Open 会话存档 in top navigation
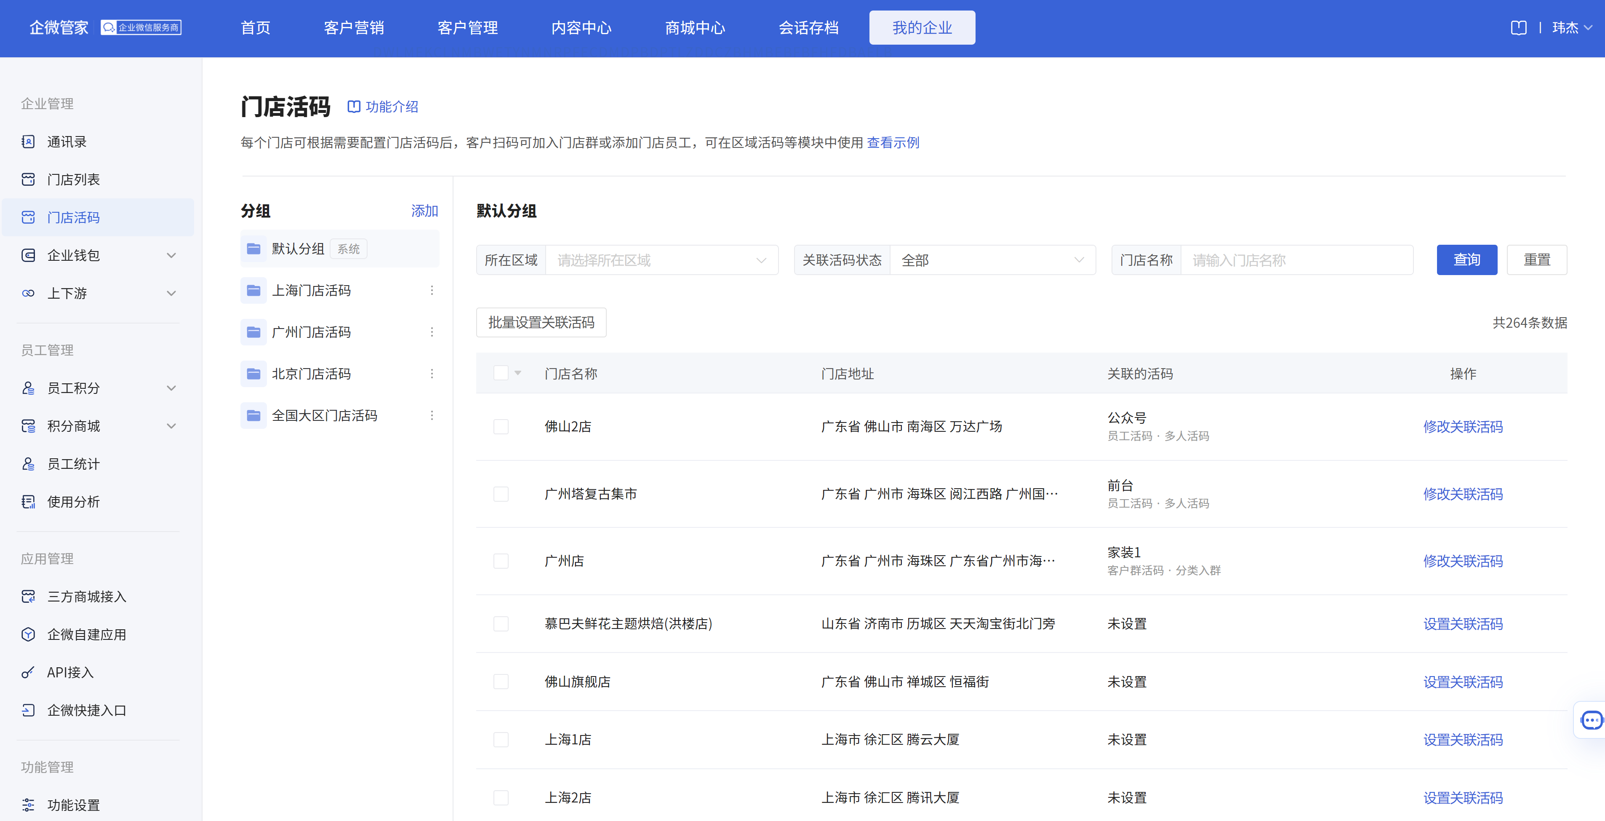The height and width of the screenshot is (821, 1605). [809, 27]
